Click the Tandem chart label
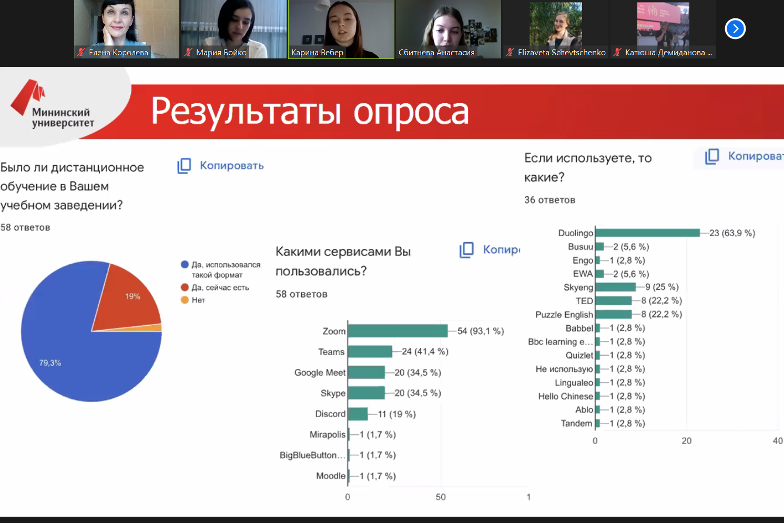Viewport: 784px width, 523px height. coord(576,424)
